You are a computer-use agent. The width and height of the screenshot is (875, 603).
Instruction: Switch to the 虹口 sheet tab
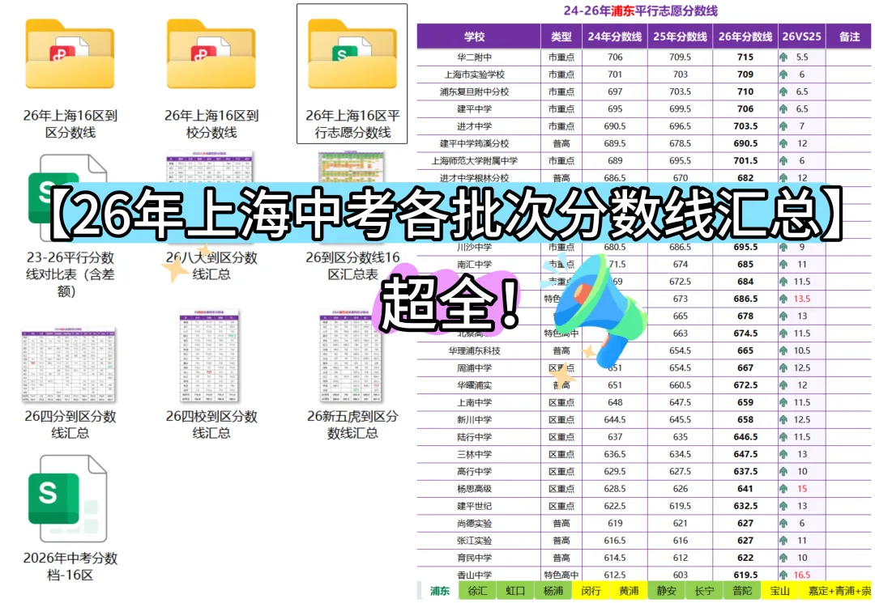point(515,591)
